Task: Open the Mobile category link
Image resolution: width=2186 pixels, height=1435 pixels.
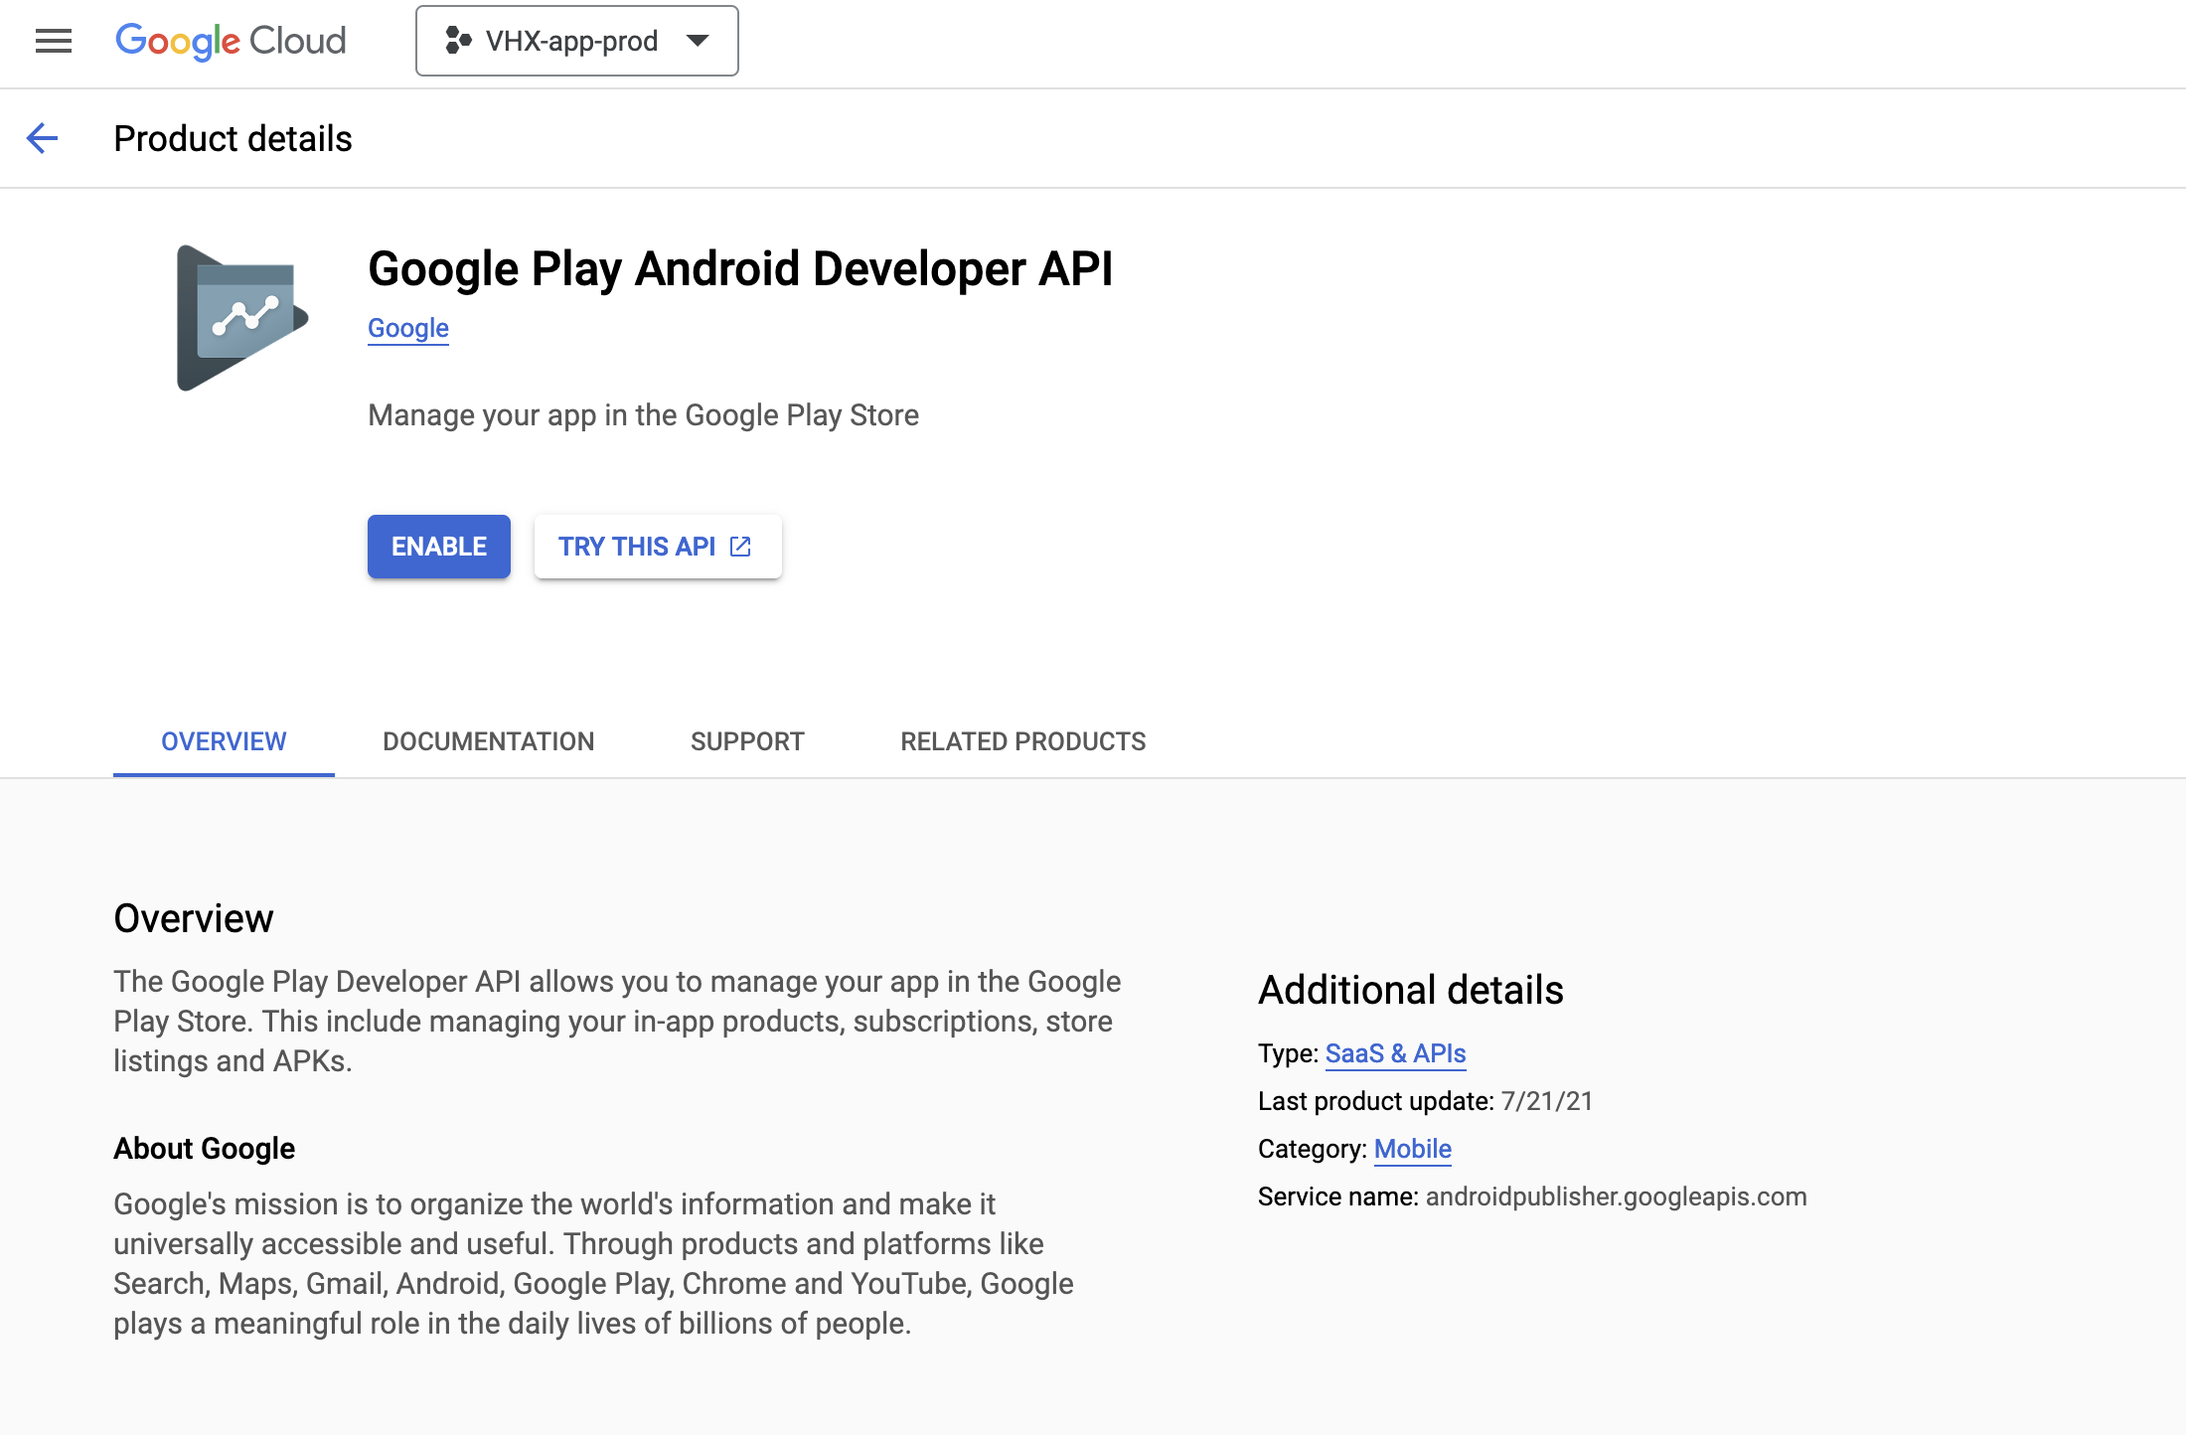Action: pos(1413,1149)
